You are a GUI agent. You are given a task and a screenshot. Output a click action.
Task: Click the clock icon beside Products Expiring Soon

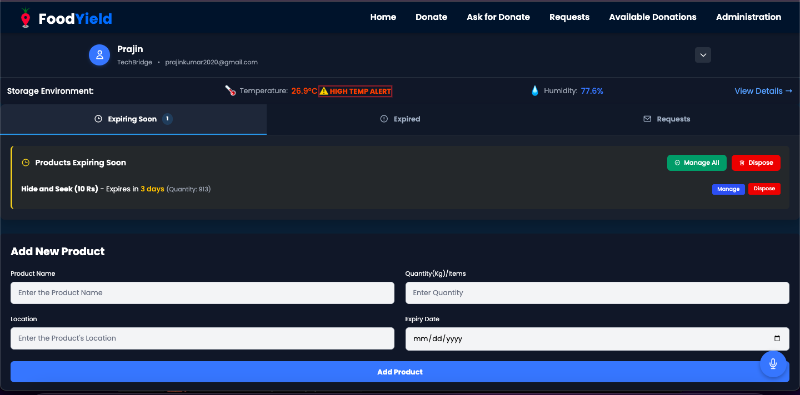pyautogui.click(x=26, y=163)
